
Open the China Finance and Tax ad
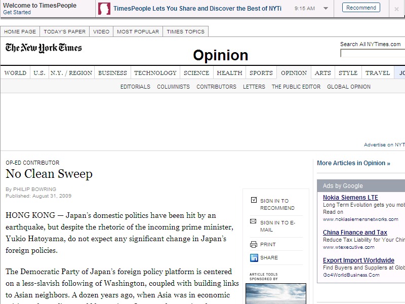[x=355, y=233]
